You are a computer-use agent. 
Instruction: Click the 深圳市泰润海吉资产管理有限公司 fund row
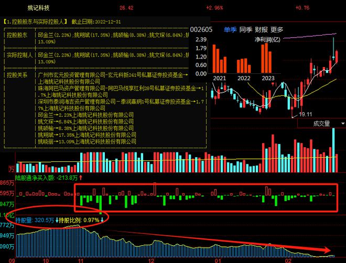[121, 105]
